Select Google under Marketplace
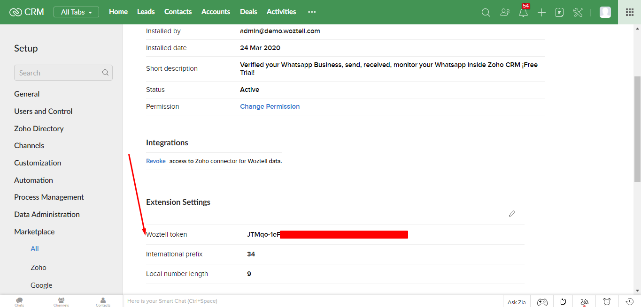This screenshot has width=641, height=307. coord(41,285)
